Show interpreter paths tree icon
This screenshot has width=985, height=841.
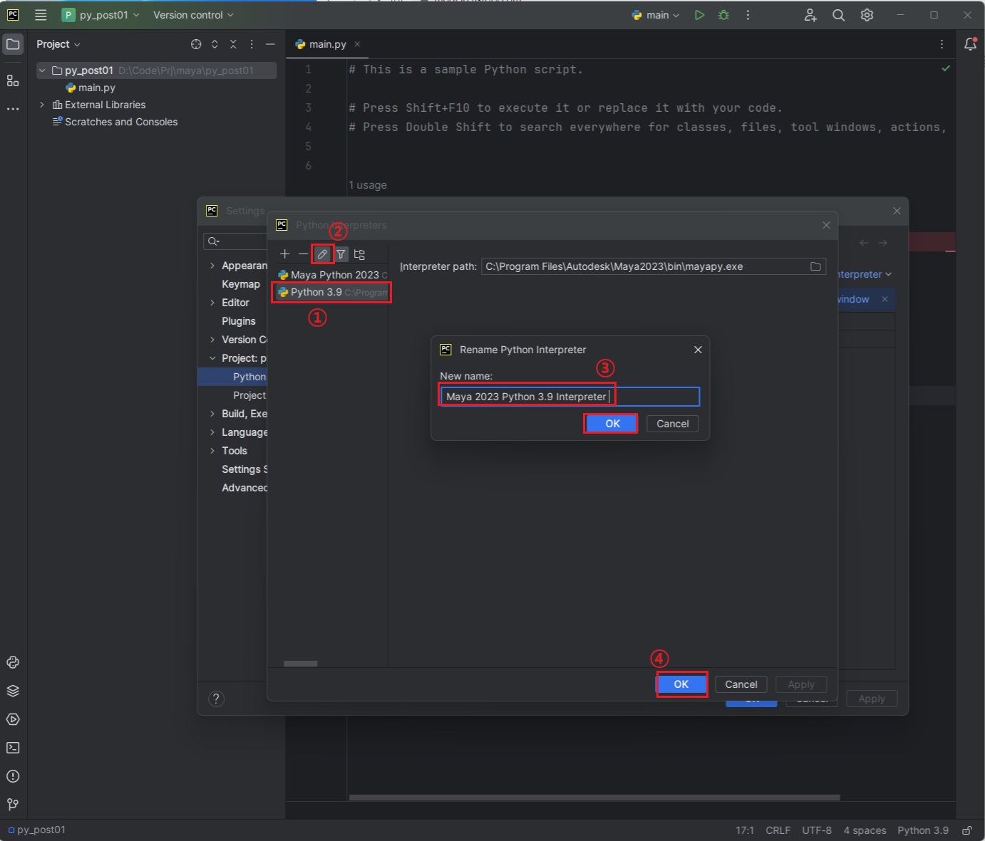359,254
